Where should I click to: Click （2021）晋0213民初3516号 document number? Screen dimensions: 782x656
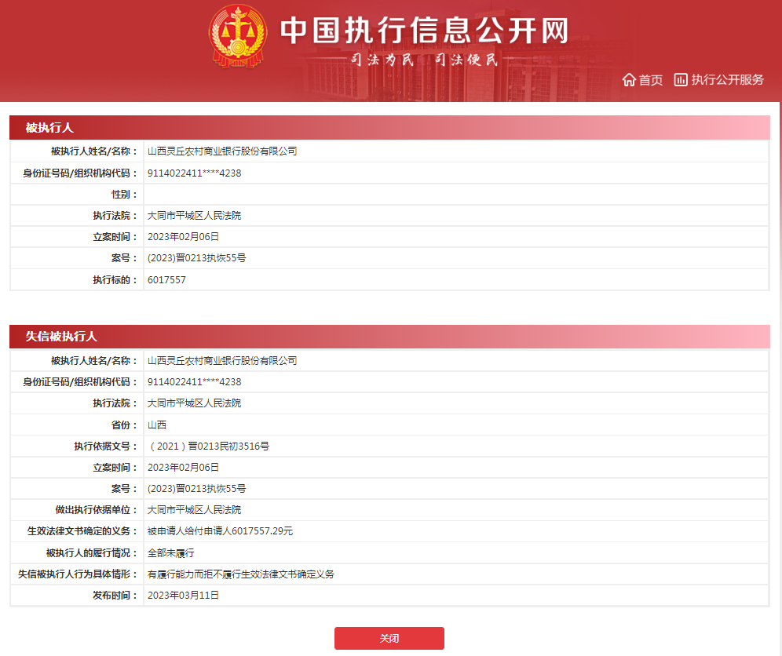(x=208, y=446)
